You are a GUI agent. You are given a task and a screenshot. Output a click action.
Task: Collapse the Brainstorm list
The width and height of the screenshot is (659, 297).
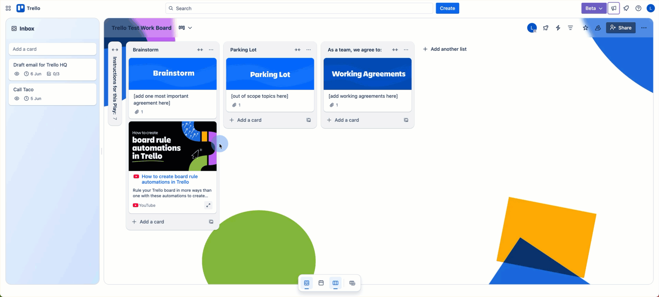point(200,50)
